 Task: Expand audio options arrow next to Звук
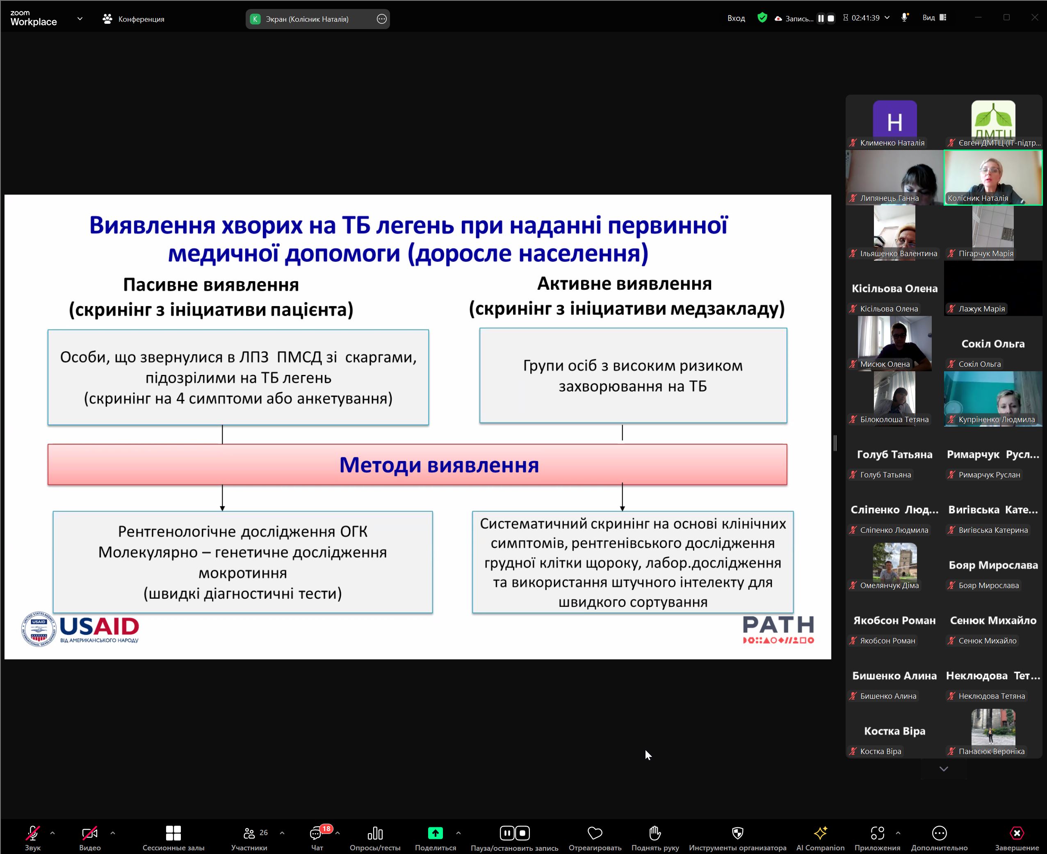click(x=52, y=833)
